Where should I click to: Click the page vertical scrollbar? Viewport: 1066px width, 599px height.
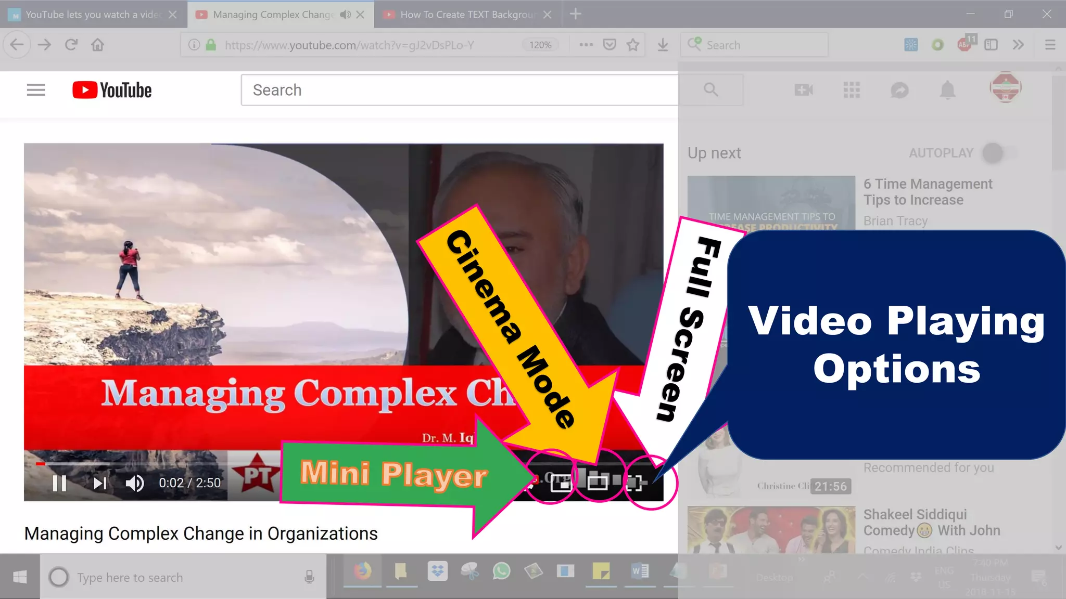pos(1058,124)
